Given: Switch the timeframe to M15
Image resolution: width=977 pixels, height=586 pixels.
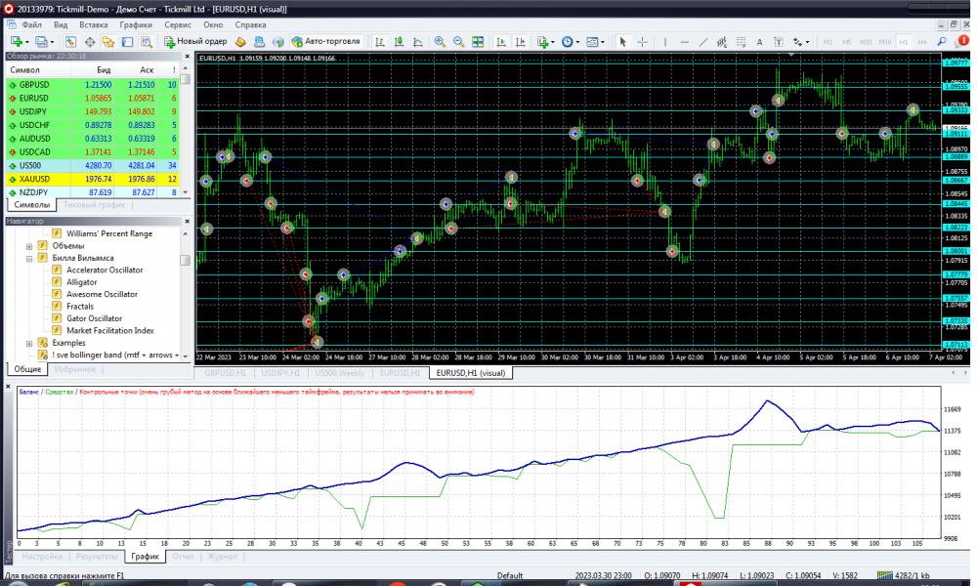Looking at the screenshot, I should (866, 42).
